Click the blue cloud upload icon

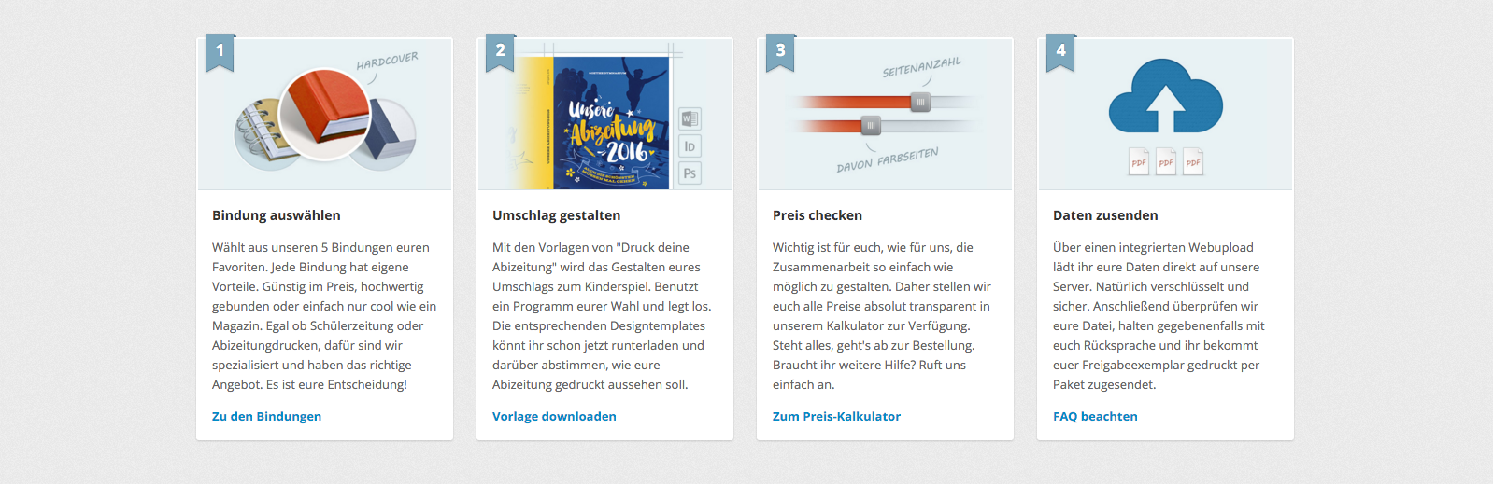pos(1165,97)
